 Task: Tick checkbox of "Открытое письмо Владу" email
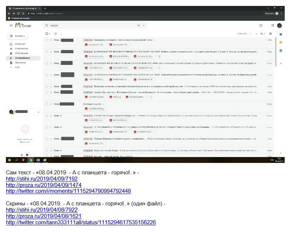[x=47, y=150]
